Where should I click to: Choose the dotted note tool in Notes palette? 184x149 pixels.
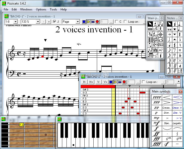pyautogui.click(x=180, y=24)
